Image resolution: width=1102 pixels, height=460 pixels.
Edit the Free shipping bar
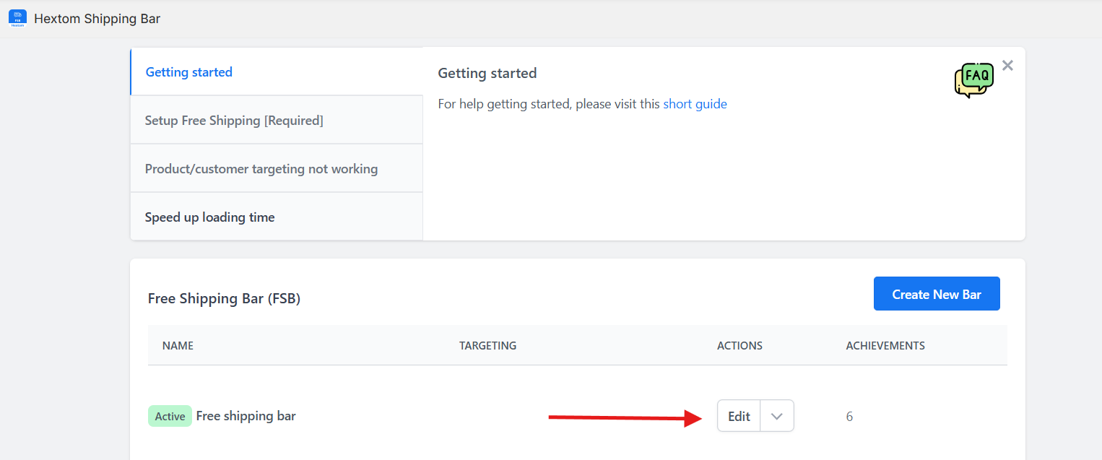739,416
